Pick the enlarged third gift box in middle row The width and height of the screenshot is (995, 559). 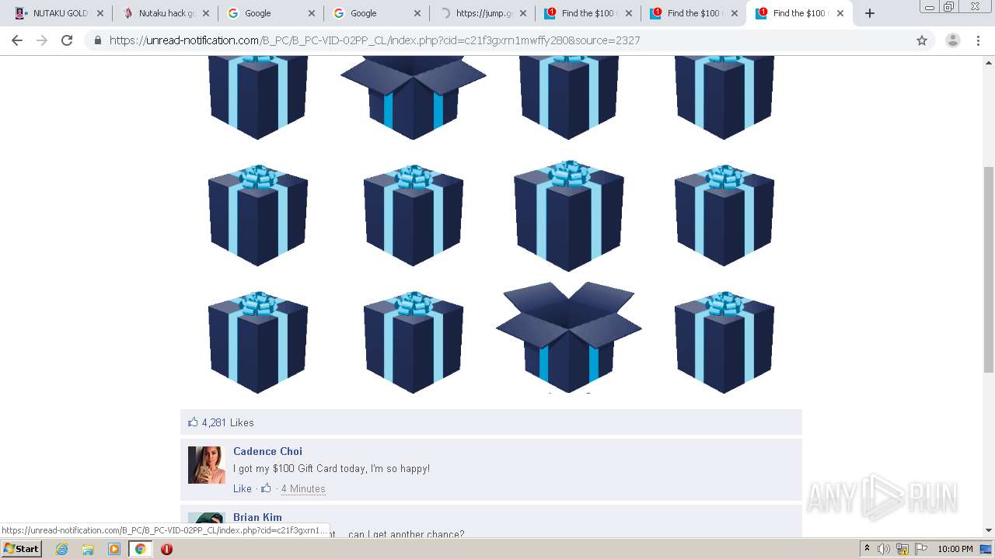click(569, 216)
